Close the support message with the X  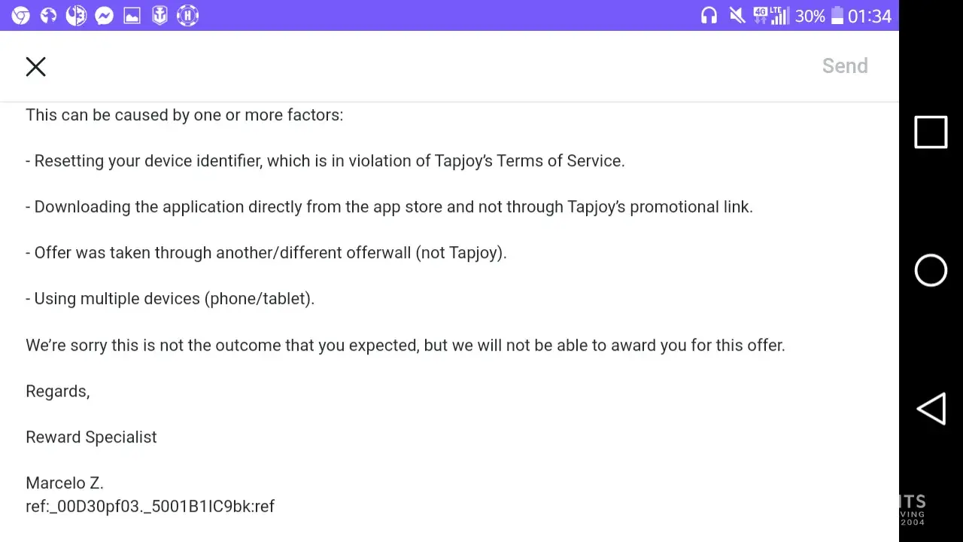[35, 66]
